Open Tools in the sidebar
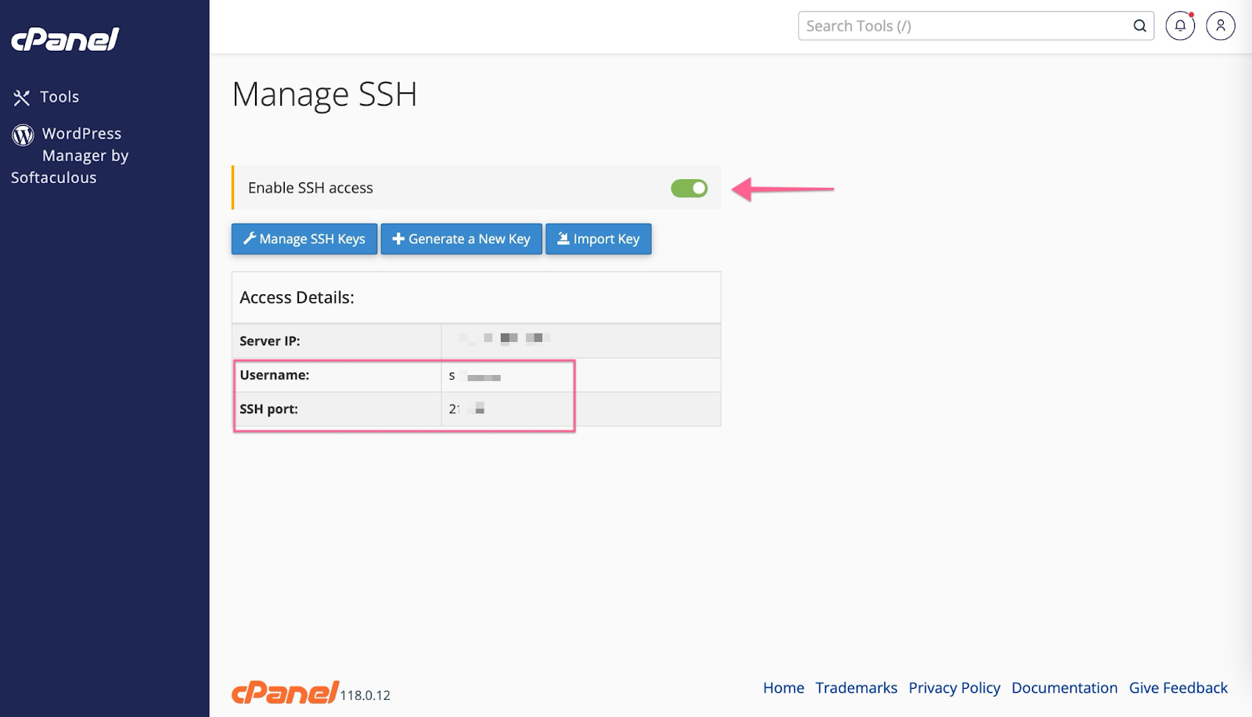1252x717 pixels. pos(59,97)
